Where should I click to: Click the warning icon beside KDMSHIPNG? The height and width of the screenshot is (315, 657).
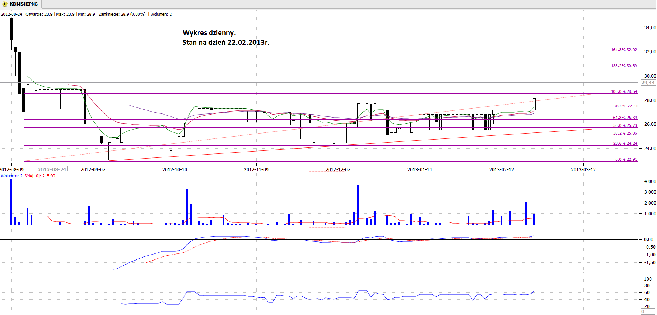point(5,4)
